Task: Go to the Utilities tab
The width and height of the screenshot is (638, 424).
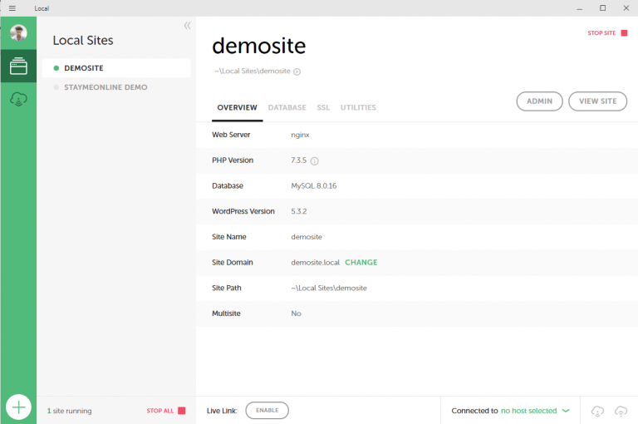Action: [358, 108]
